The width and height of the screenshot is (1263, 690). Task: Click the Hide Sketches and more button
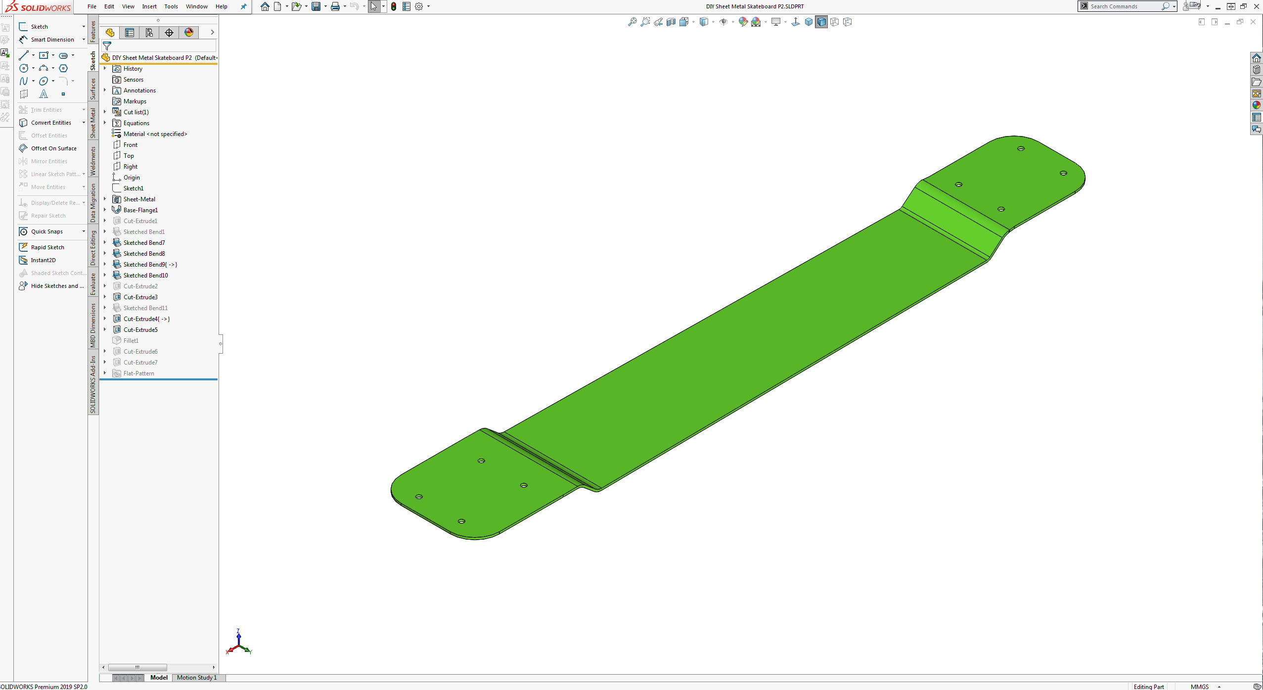pos(51,286)
